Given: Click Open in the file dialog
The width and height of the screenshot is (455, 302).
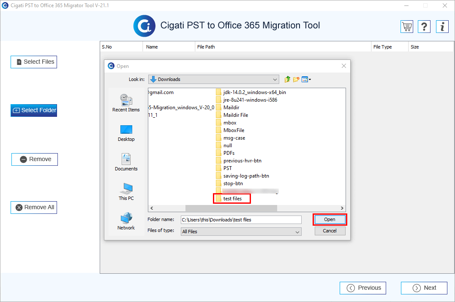Looking at the screenshot, I should (x=330, y=219).
